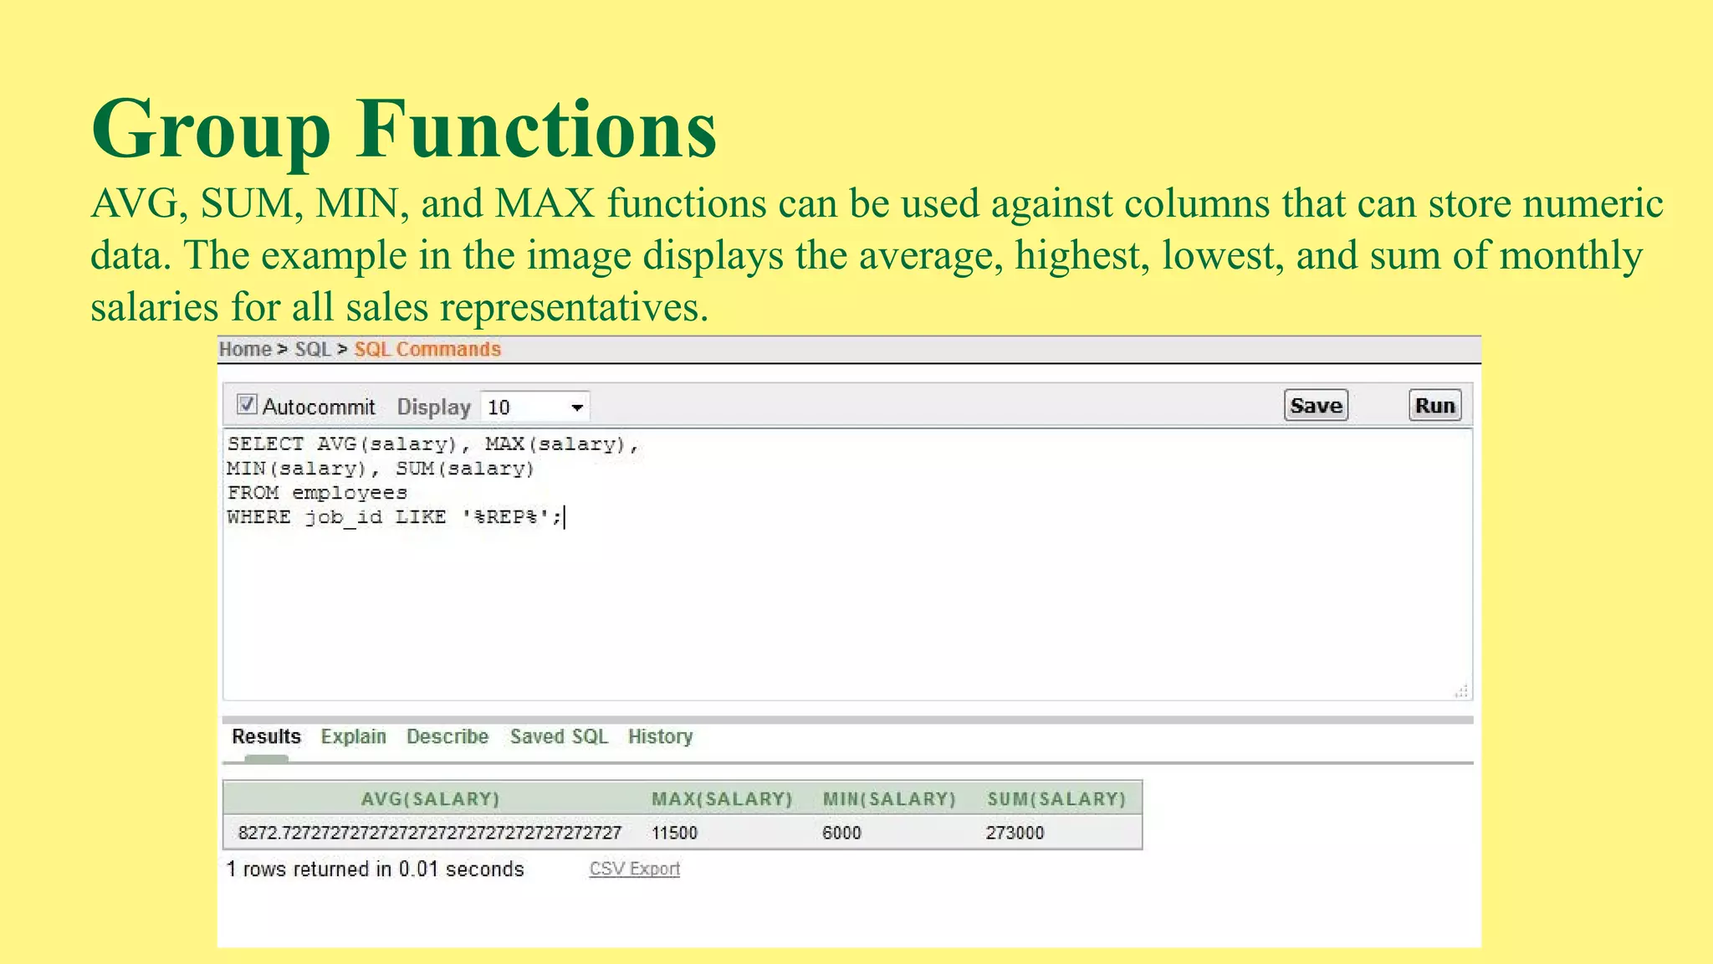Click inside the SQL command editor
Viewport: 1713px width, 964px height.
coord(847,565)
